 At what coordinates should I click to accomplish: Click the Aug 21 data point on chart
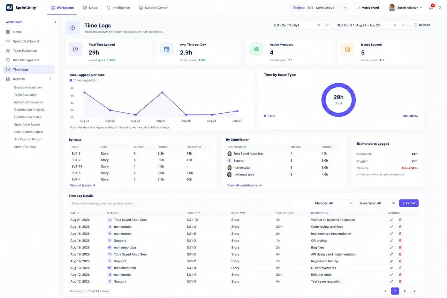click(x=85, y=93)
